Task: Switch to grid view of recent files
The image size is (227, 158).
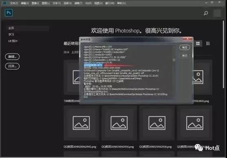Action: tap(198, 43)
